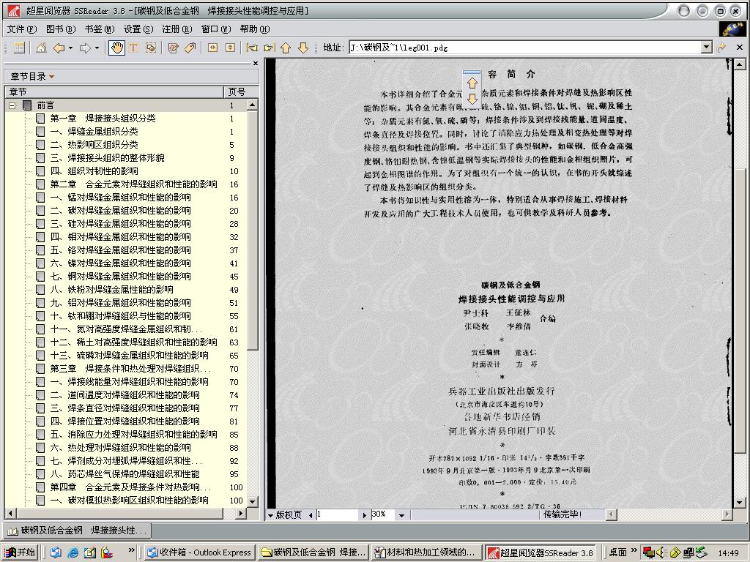Screen dimensions: 750x562
Task: Click the 页号 column header
Action: click(x=241, y=91)
